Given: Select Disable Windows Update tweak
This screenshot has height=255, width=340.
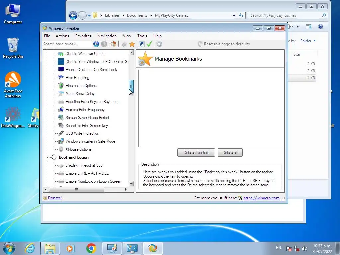Looking at the screenshot, I should (x=85, y=54).
